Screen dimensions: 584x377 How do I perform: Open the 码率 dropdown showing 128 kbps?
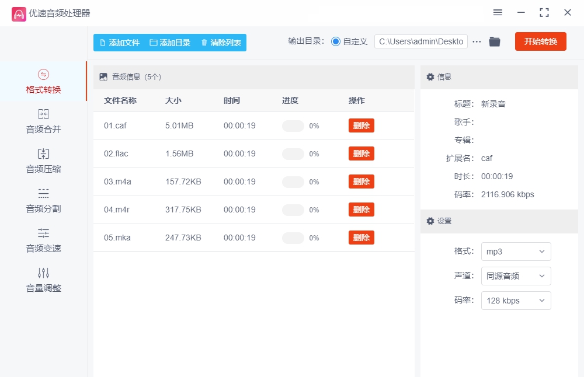[516, 301]
